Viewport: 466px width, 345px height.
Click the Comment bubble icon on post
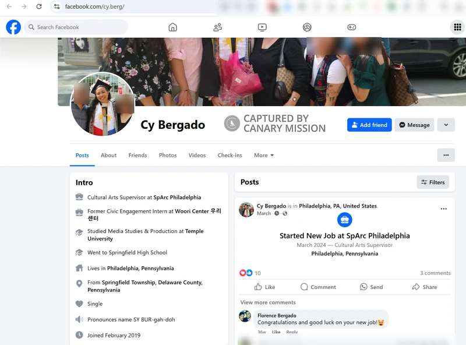click(x=304, y=287)
